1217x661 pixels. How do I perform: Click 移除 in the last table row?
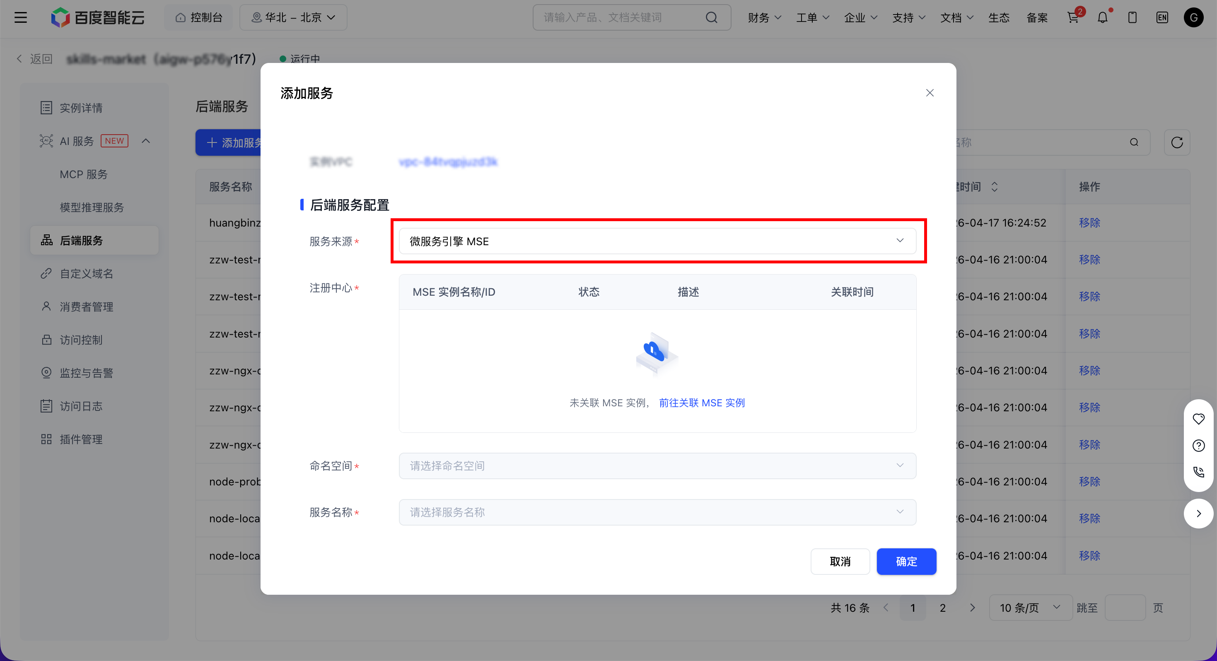[1089, 556]
